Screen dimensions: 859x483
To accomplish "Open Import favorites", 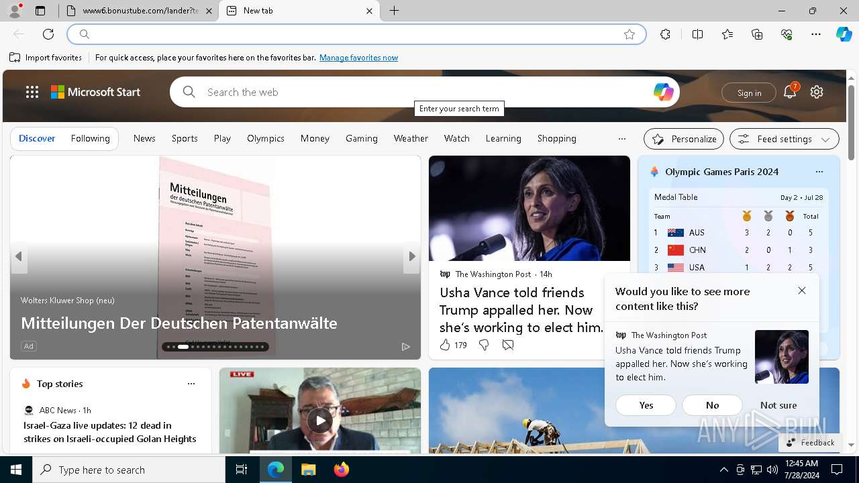I will tap(46, 58).
